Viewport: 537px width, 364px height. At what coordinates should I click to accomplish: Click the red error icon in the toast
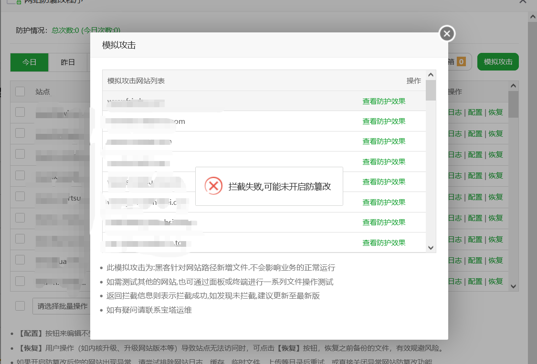[x=213, y=186]
